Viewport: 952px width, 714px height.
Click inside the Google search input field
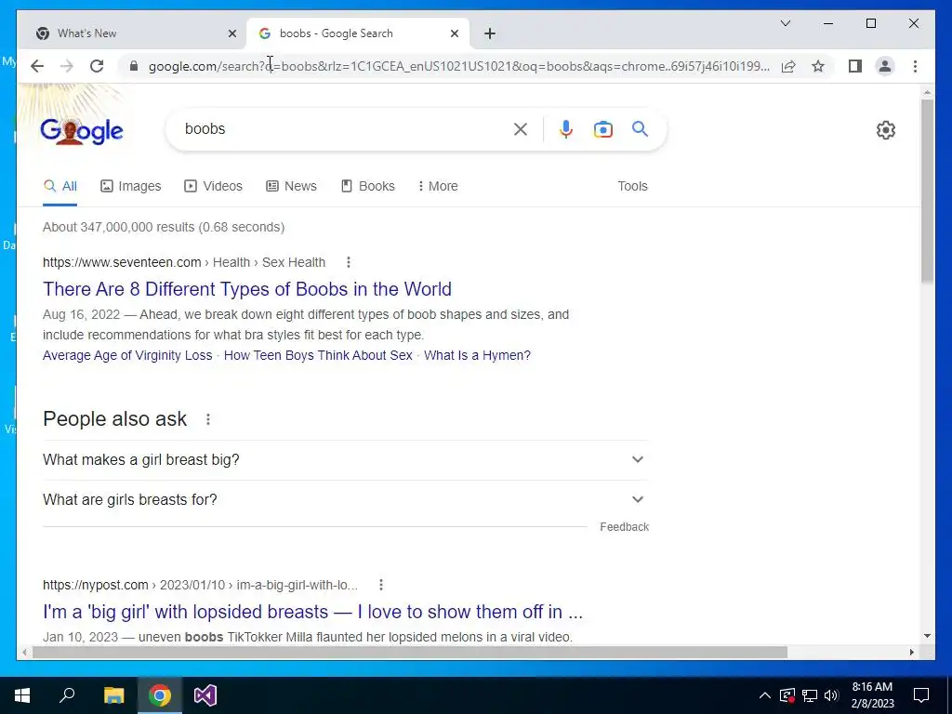click(x=346, y=128)
